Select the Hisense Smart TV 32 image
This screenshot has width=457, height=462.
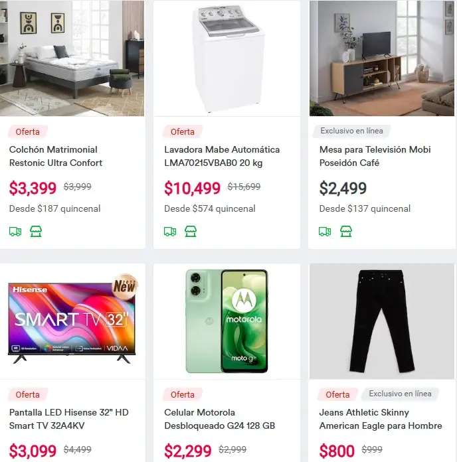pyautogui.click(x=72, y=321)
